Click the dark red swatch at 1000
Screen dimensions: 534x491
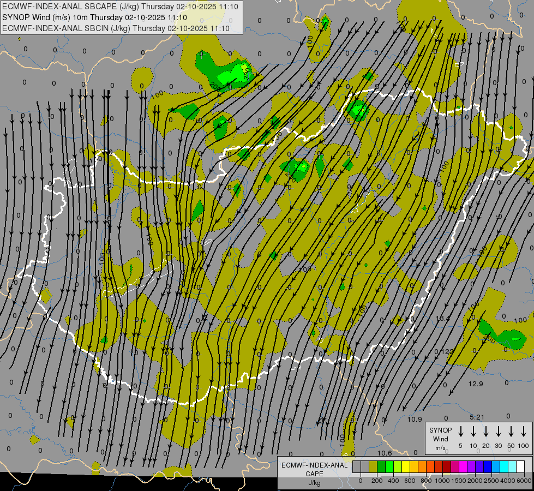click(447, 467)
